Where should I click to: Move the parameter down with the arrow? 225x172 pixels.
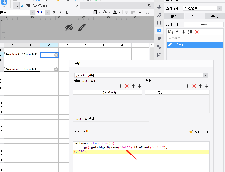coord(207,86)
